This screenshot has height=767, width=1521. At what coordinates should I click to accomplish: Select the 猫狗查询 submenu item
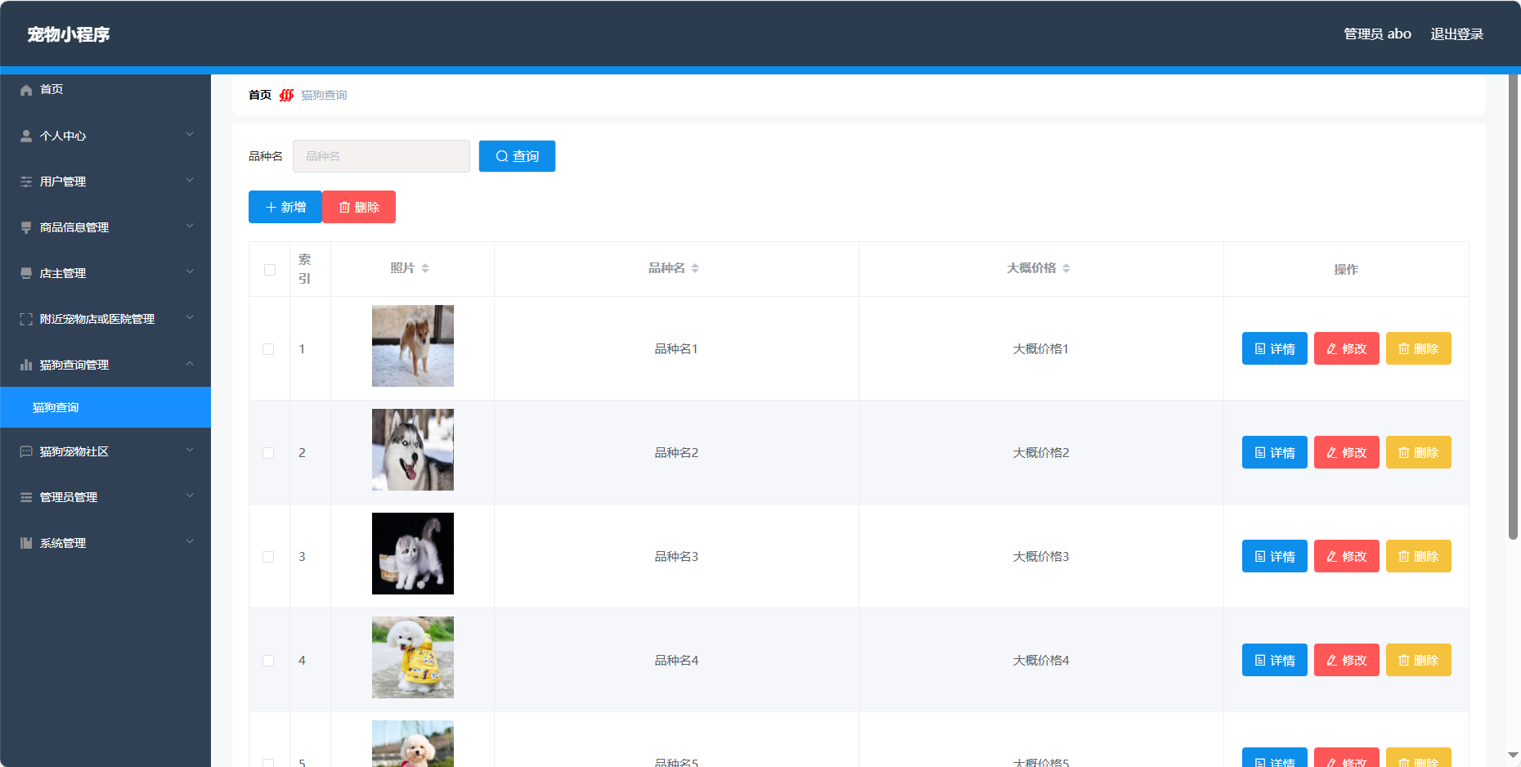[x=105, y=407]
